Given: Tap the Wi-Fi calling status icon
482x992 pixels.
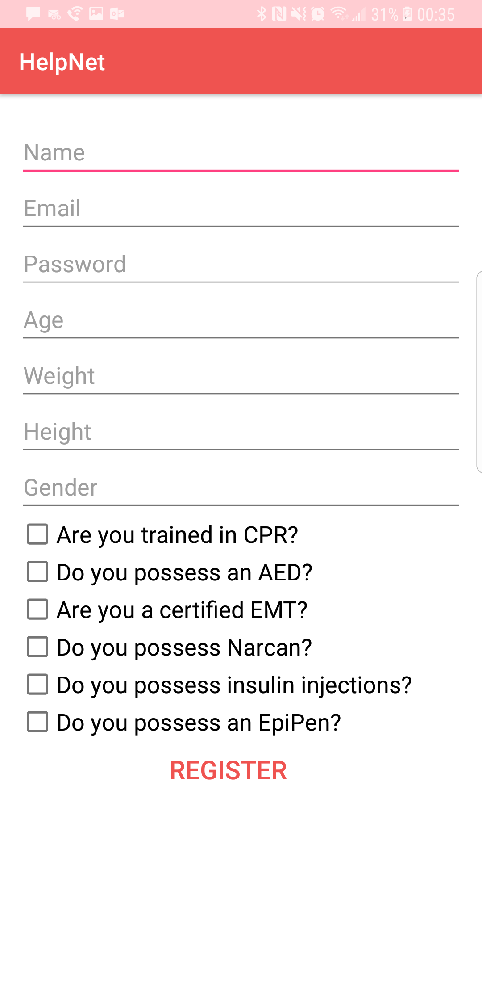Looking at the screenshot, I should tap(75, 14).
